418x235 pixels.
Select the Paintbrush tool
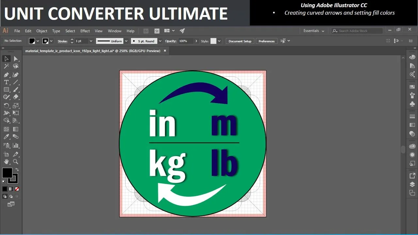click(16, 89)
